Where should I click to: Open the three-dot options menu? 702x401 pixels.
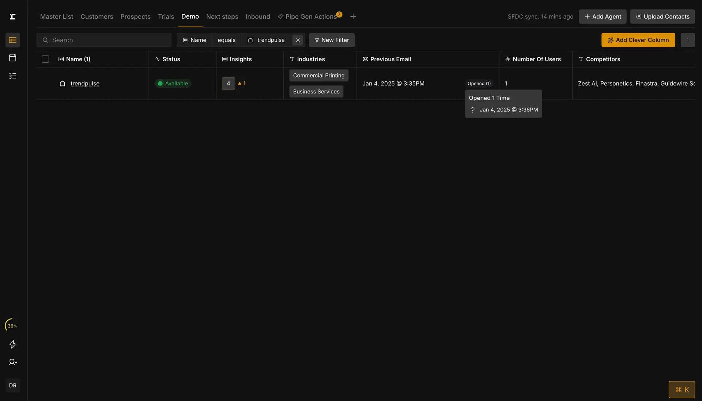687,40
